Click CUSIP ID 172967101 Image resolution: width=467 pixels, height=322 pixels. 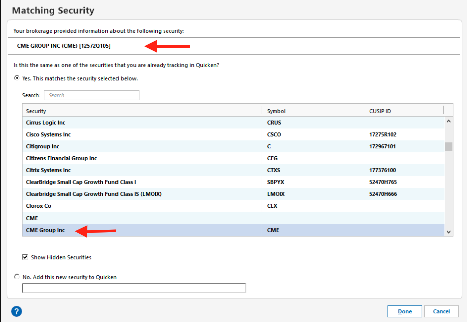click(x=383, y=146)
